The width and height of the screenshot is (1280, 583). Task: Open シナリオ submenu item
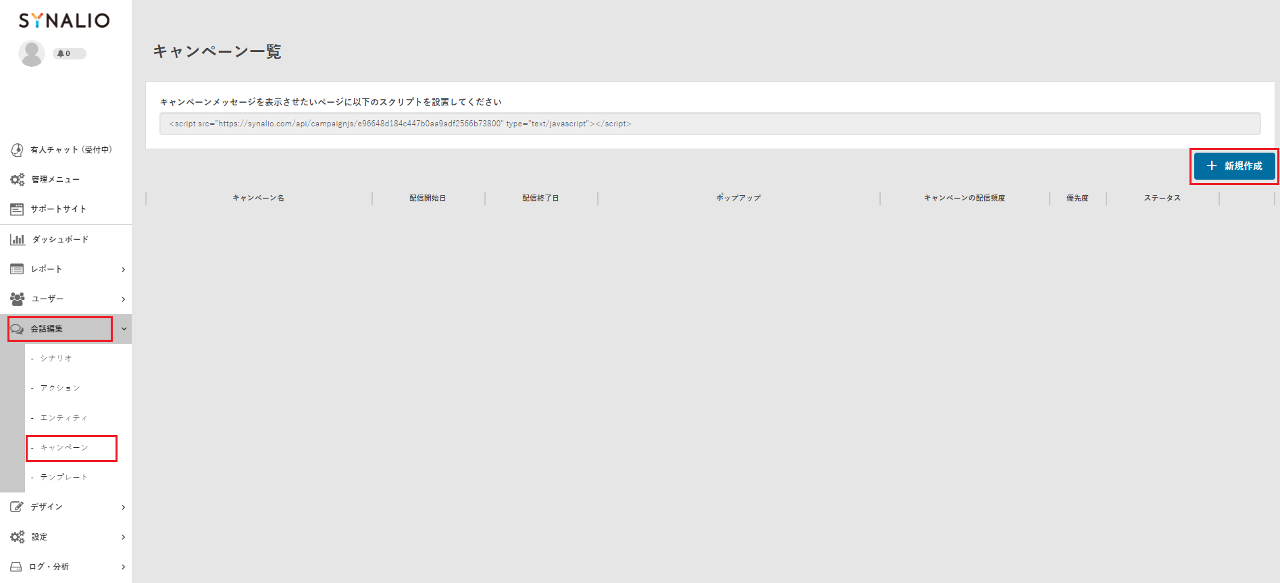[56, 359]
